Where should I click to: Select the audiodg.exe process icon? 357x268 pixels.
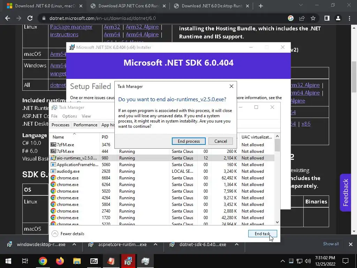tap(53, 171)
